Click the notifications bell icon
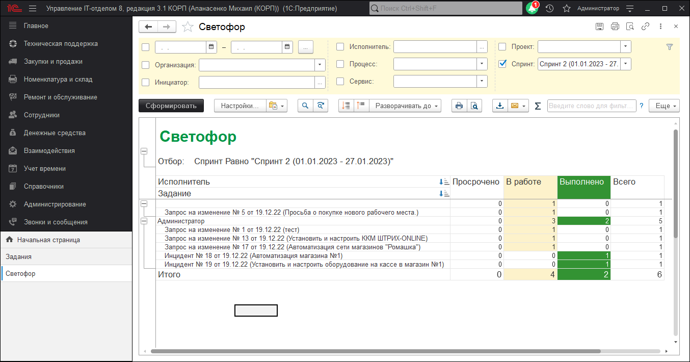Image resolution: width=690 pixels, height=362 pixels. (532, 9)
